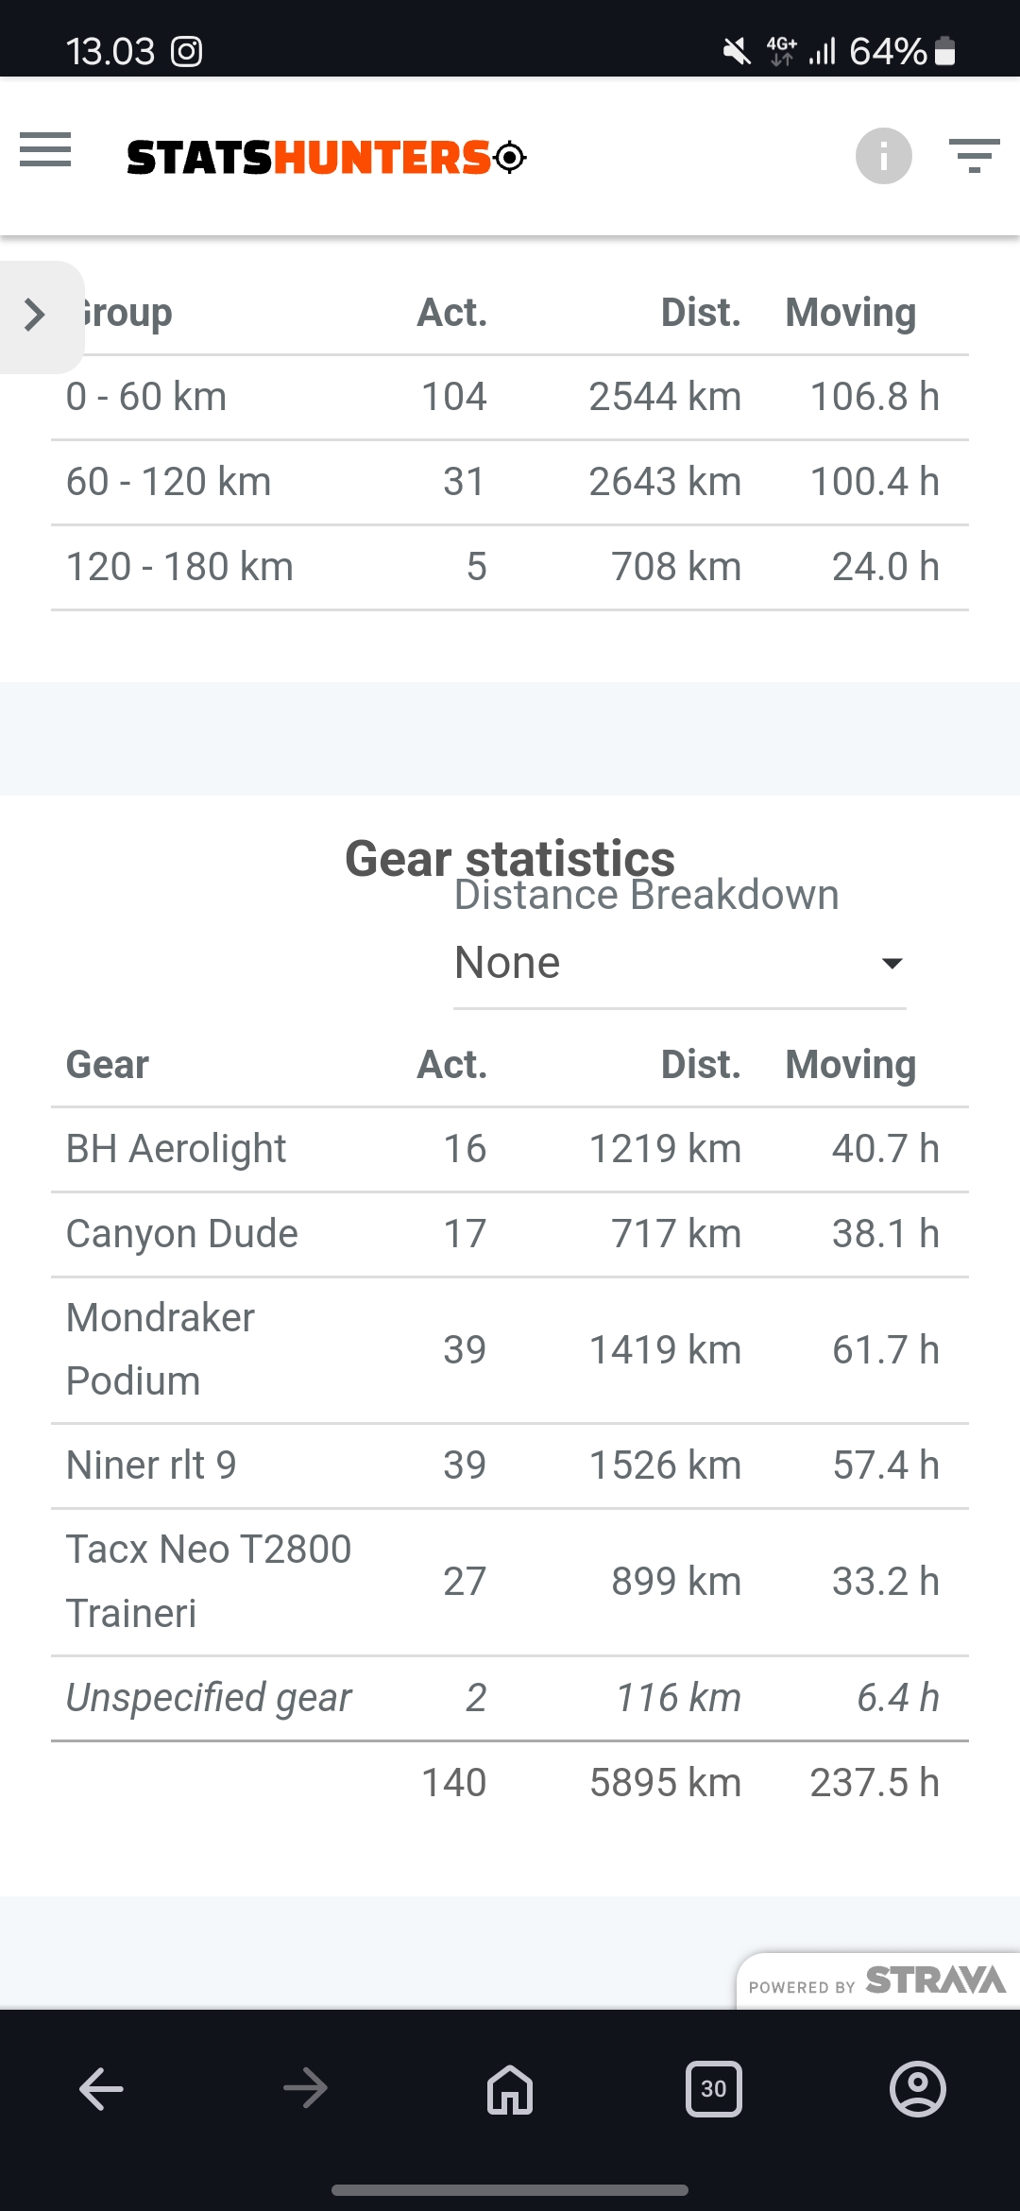Sort gear table by Act. header
Screen dimensions: 1020x2211
pos(452,1065)
